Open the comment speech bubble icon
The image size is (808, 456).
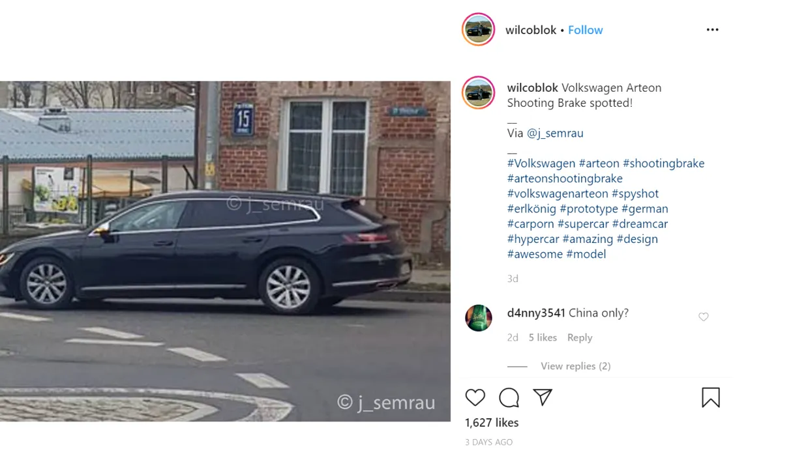(509, 397)
